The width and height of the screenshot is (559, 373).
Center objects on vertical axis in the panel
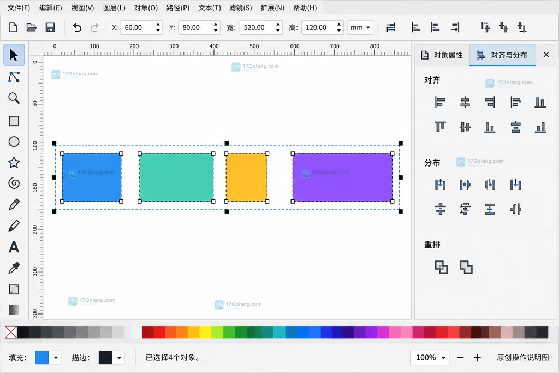click(465, 102)
